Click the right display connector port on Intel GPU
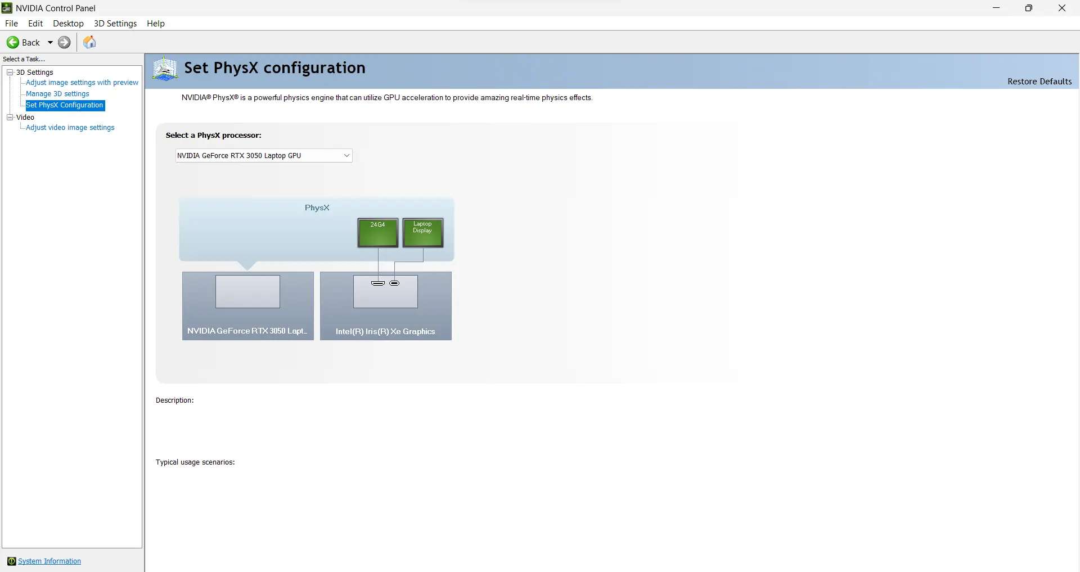Viewport: 1080px width, 572px height. coord(394,283)
